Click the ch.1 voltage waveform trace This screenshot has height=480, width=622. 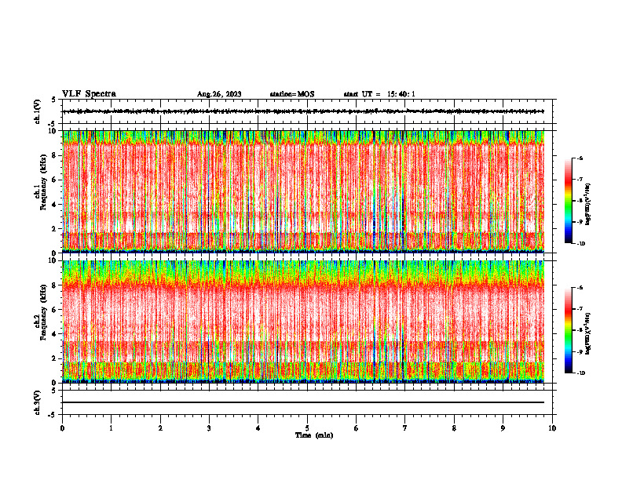[303, 111]
